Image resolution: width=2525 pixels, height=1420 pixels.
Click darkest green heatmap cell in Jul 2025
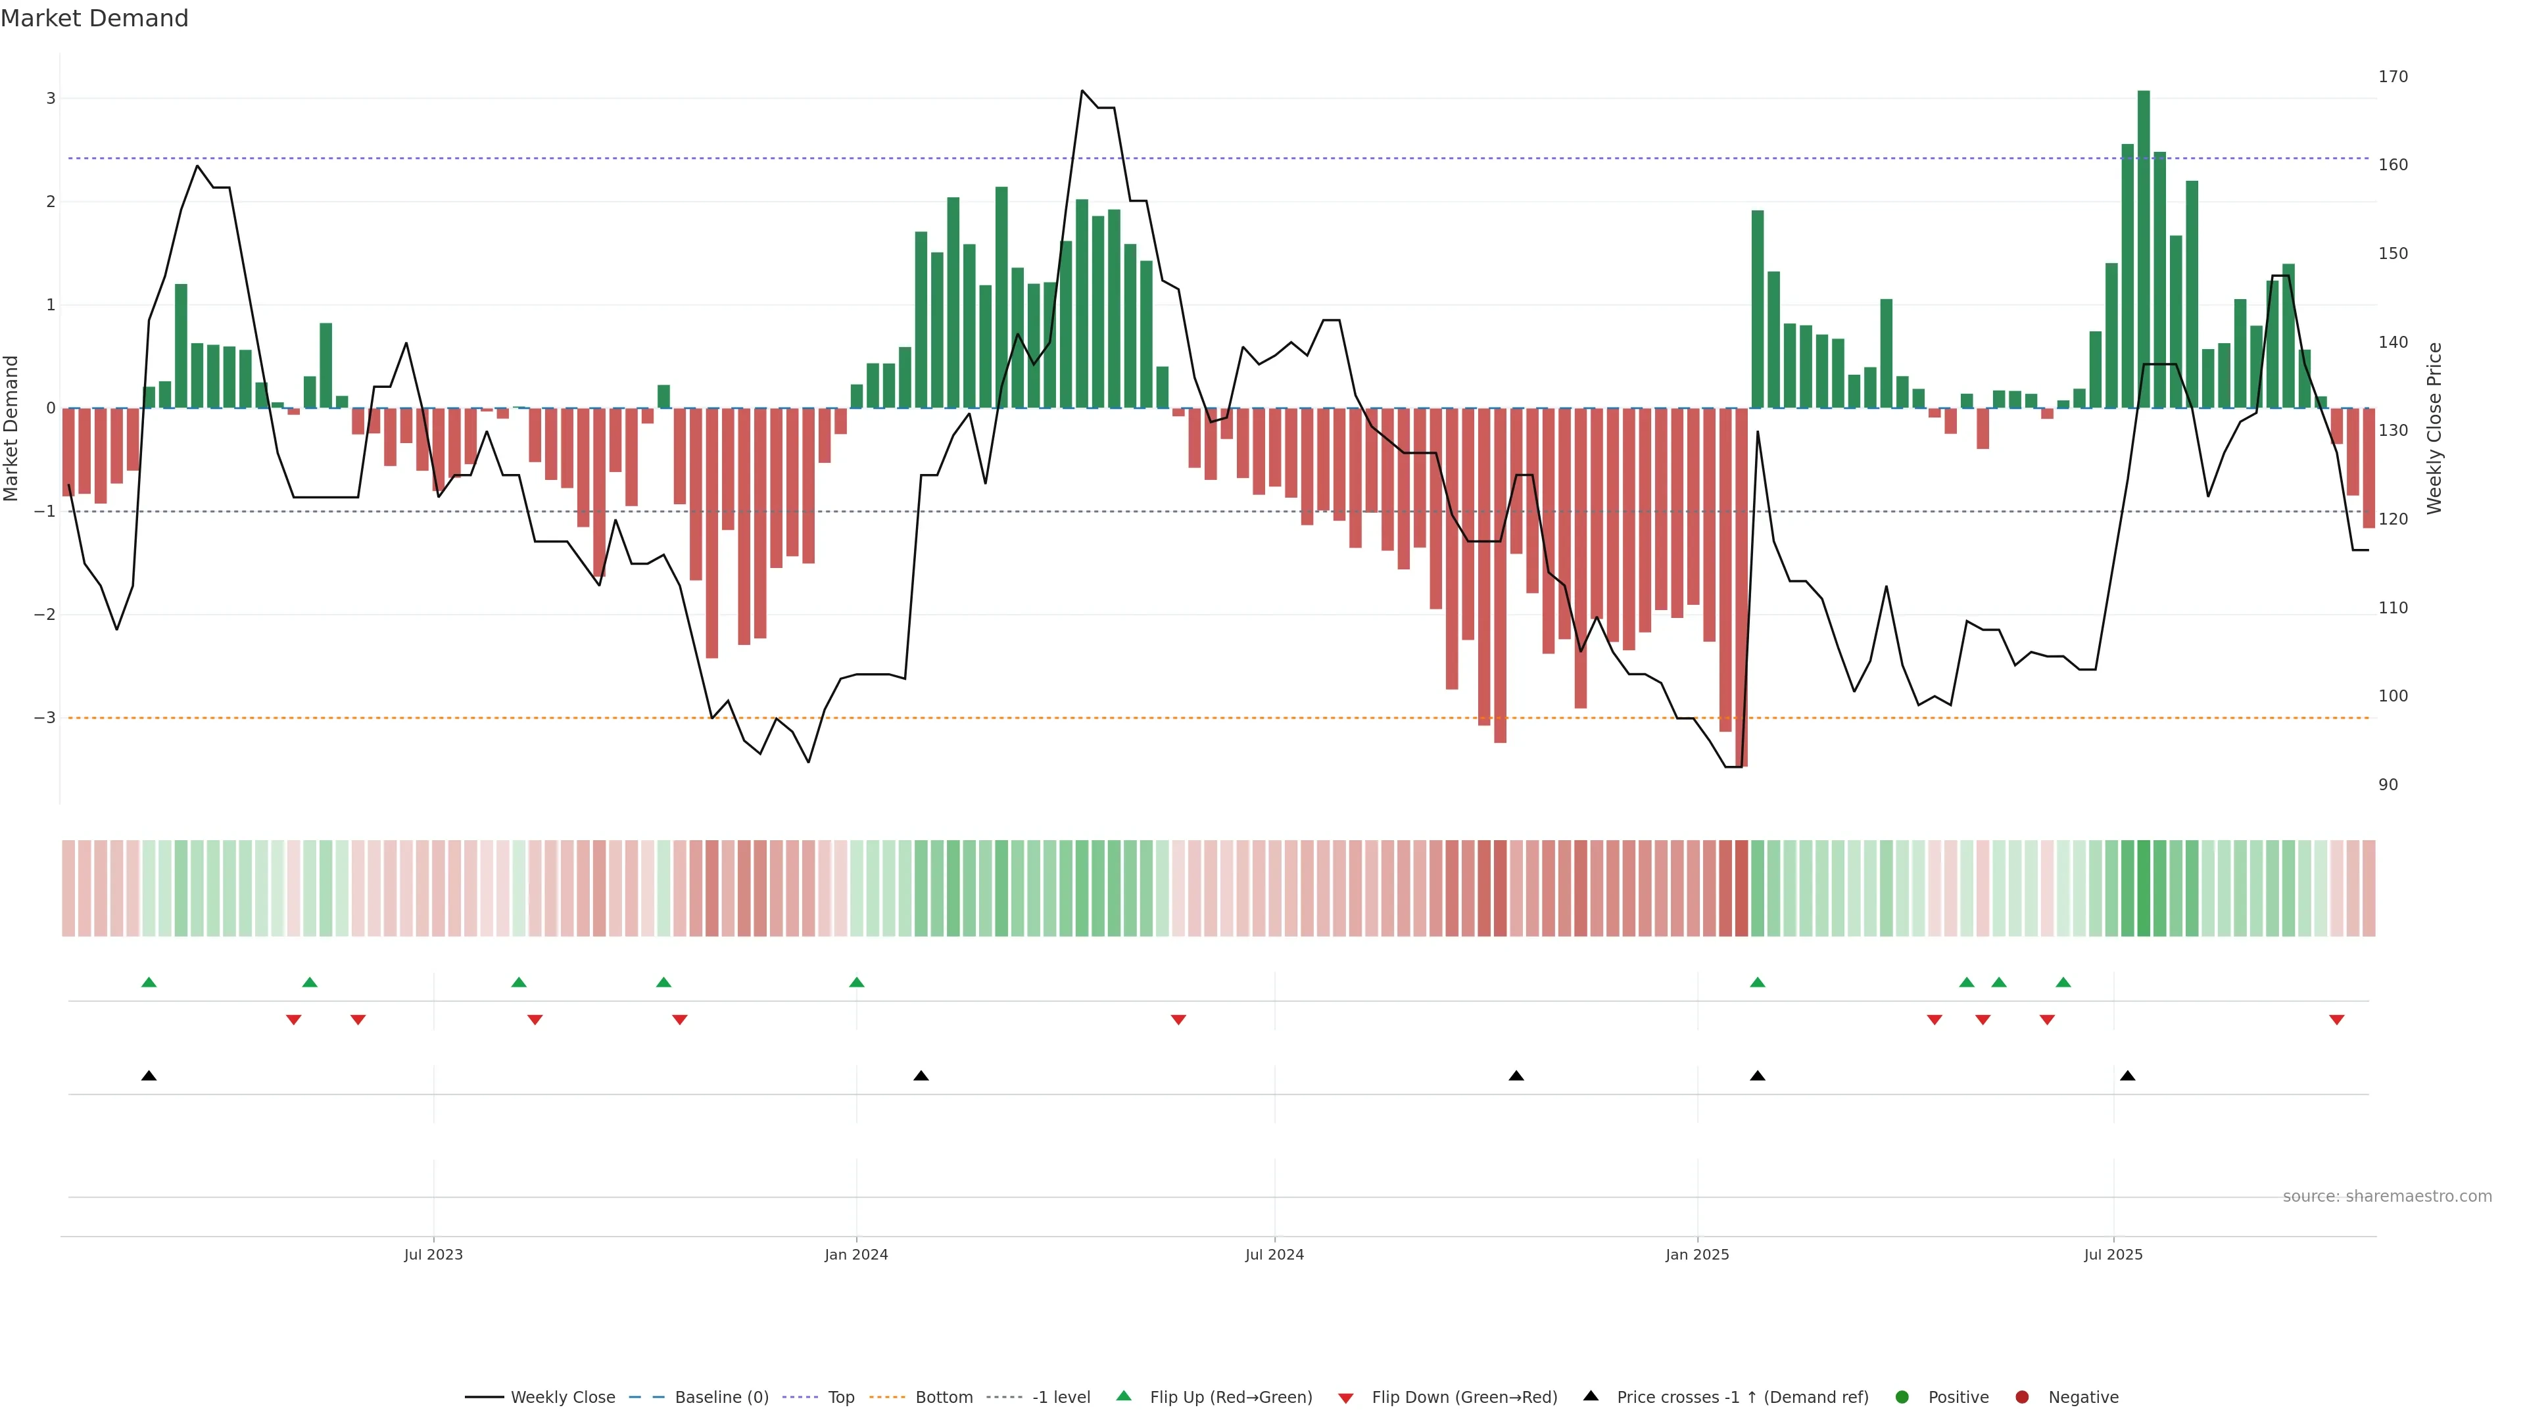click(x=2144, y=888)
